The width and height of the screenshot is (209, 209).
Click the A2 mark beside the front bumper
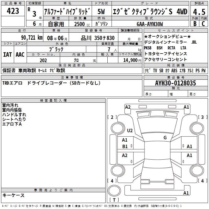pos(128,107)
